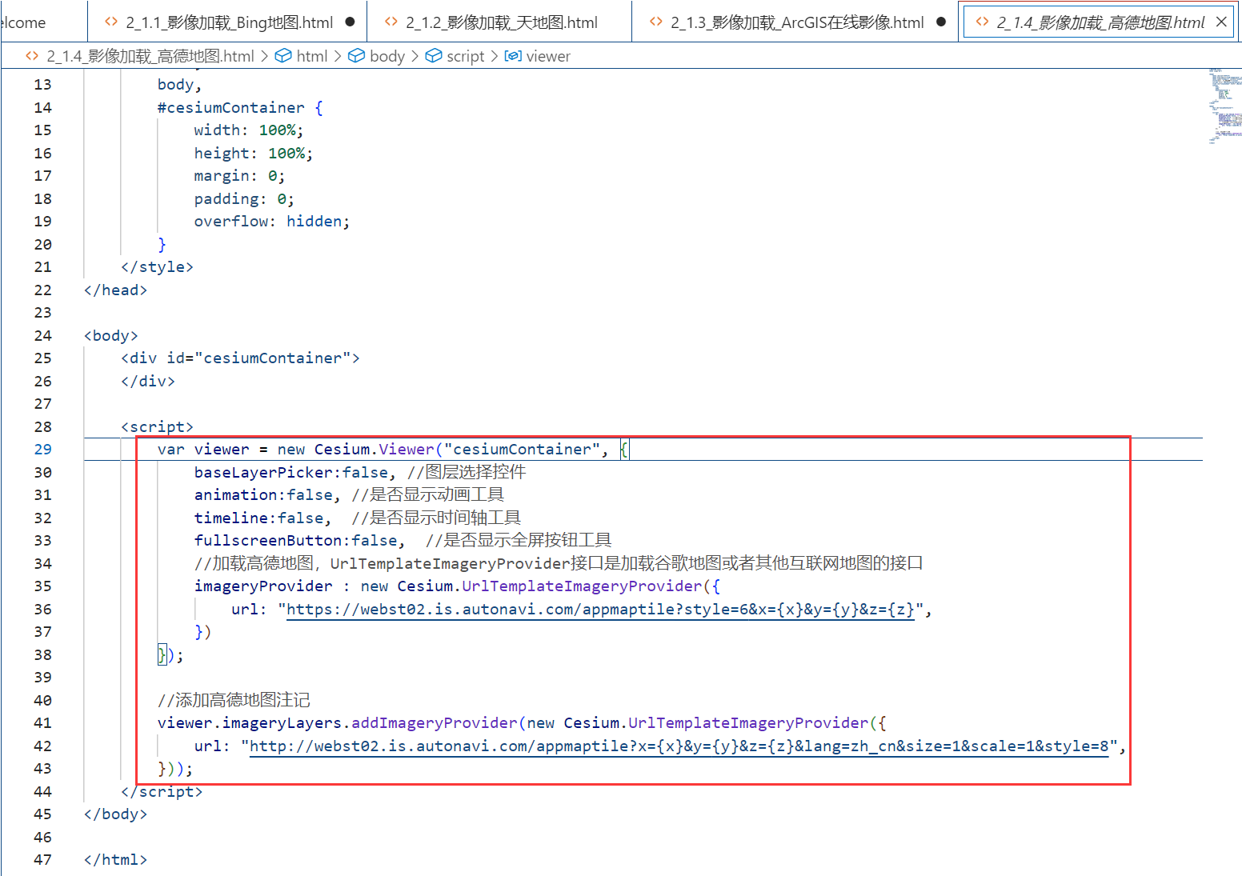The width and height of the screenshot is (1242, 876).
Task: Click the 'overflow: hidden;' declaration
Action: (x=272, y=222)
